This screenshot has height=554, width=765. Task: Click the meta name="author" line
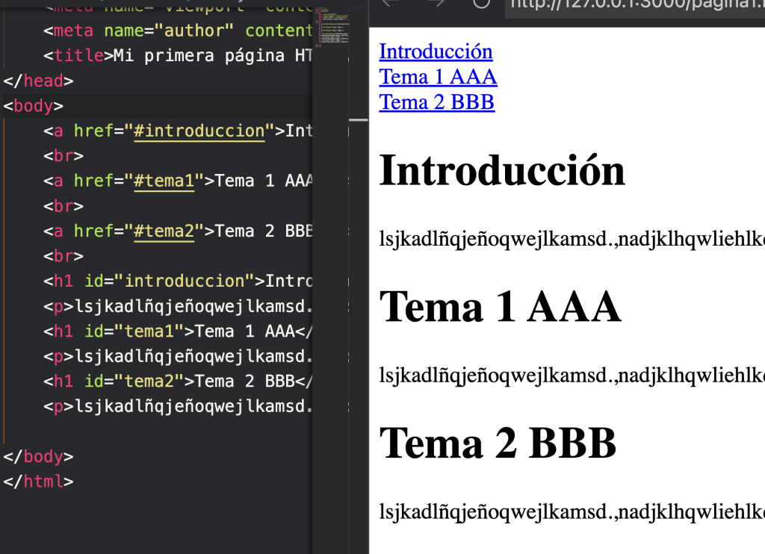(x=178, y=31)
